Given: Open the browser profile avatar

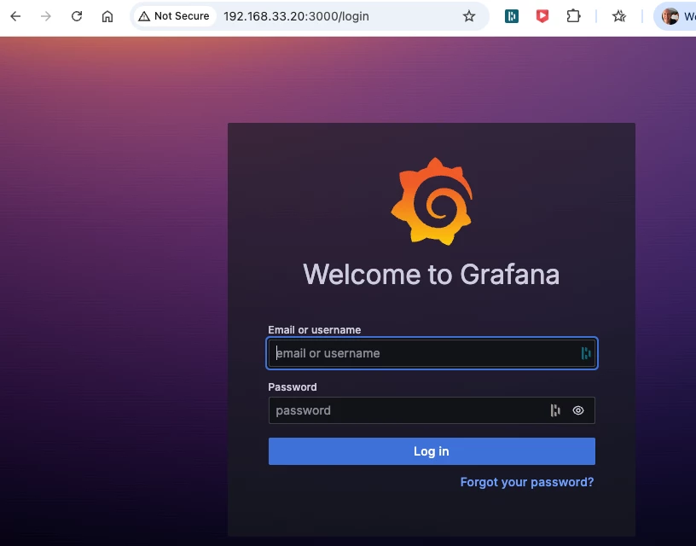Looking at the screenshot, I should tap(670, 16).
